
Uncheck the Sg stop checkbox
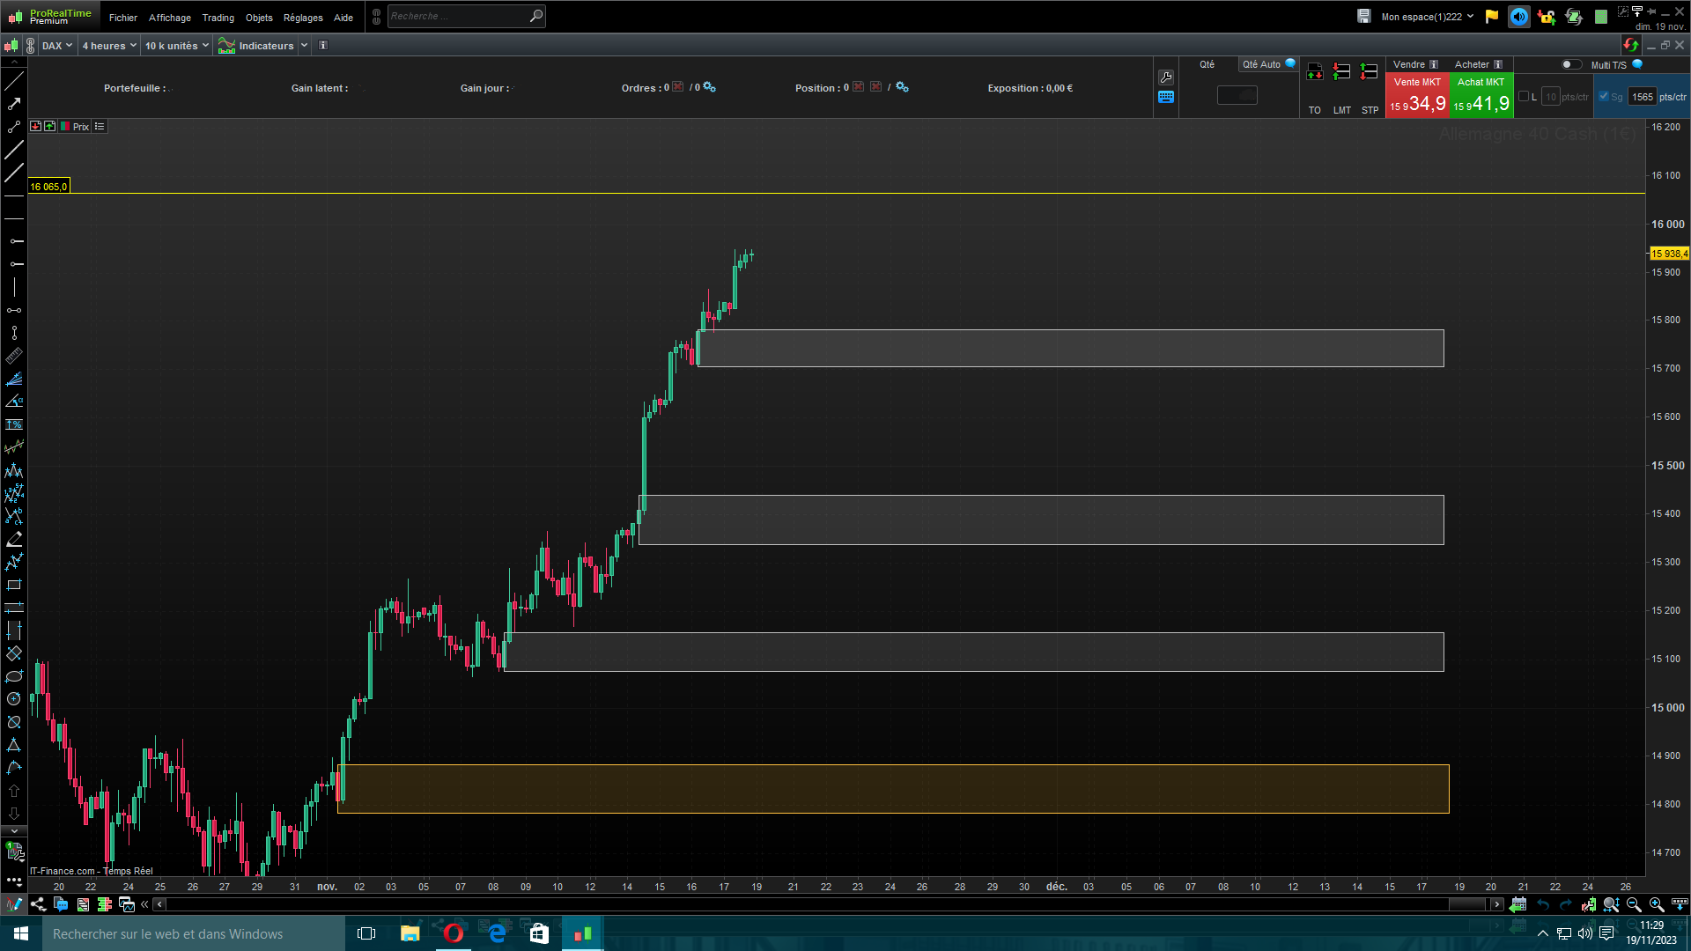pos(1604,97)
